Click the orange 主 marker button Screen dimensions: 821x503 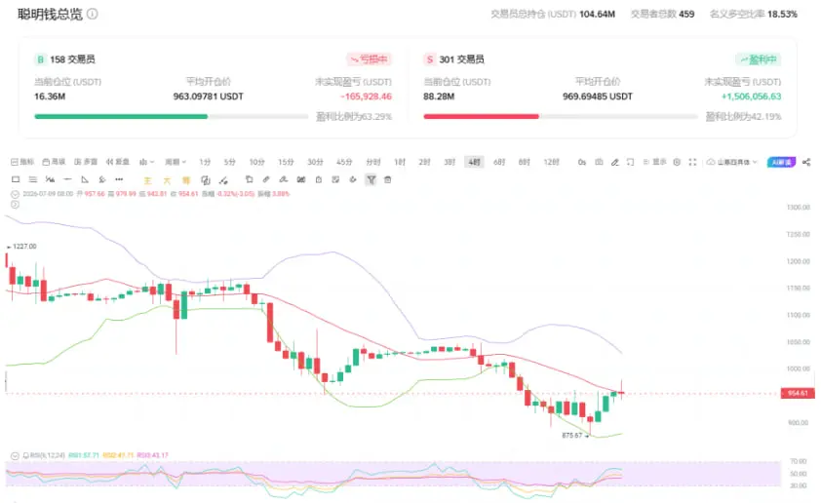(147, 180)
